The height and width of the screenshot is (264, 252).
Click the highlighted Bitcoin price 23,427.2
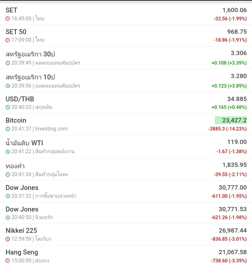231,120
